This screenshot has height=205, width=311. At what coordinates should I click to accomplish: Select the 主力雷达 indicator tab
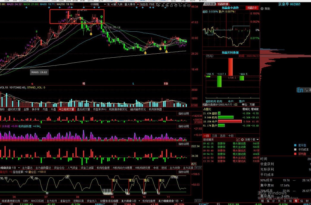point(27,168)
